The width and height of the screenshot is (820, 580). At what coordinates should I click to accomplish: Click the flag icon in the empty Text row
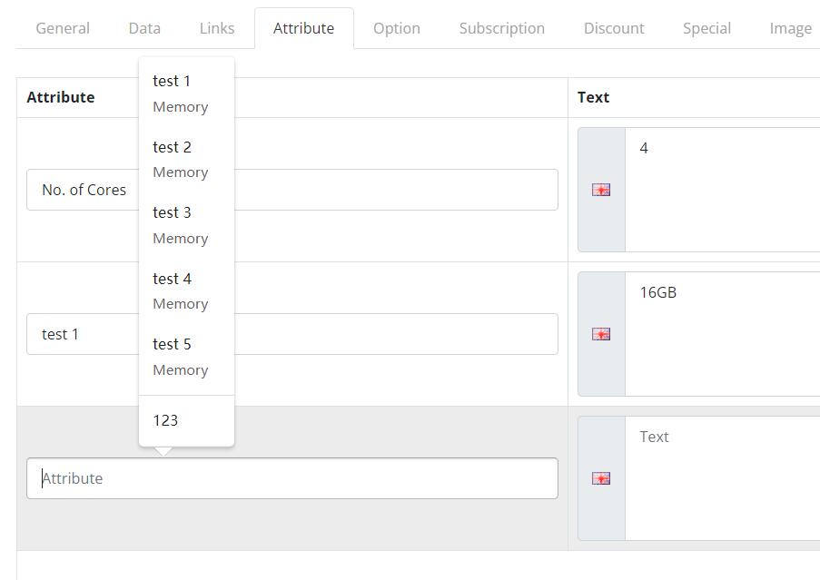[601, 478]
